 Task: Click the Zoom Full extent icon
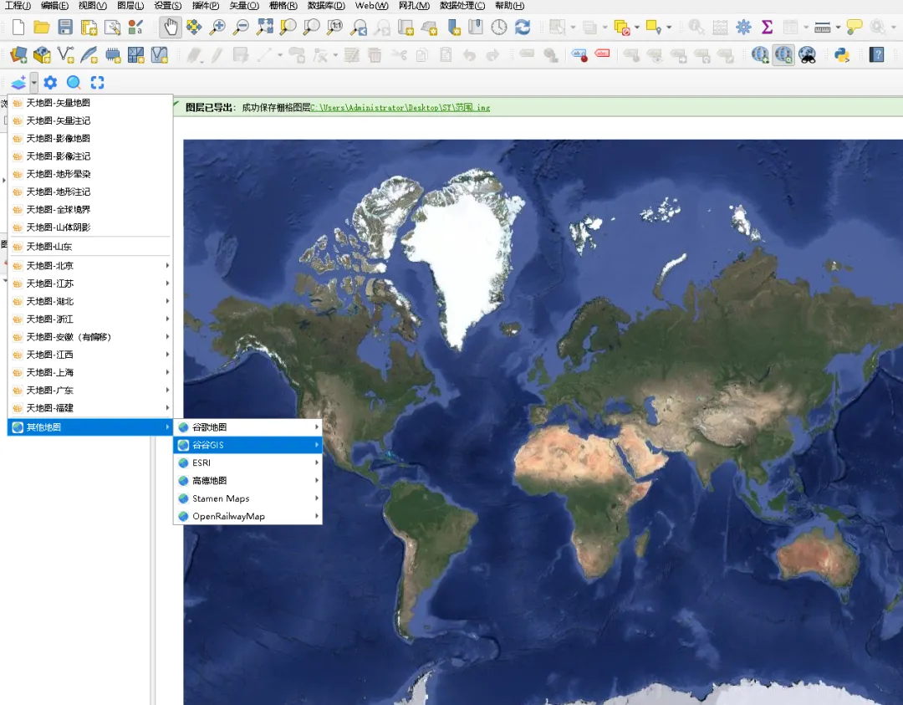pyautogui.click(x=265, y=27)
